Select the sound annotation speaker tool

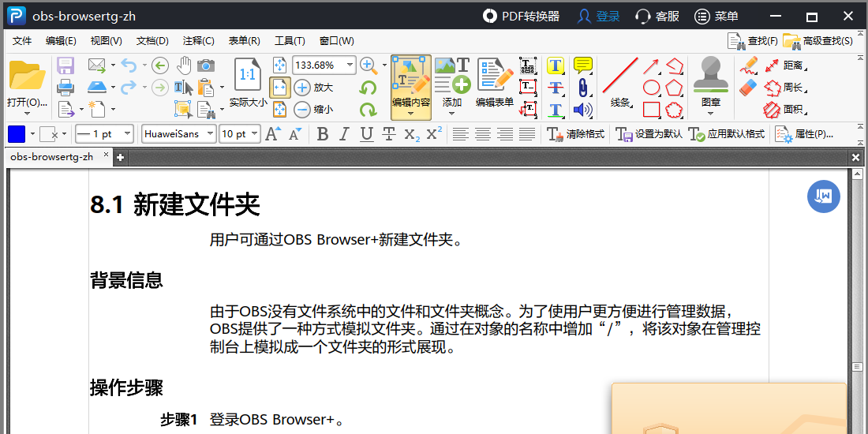pyautogui.click(x=582, y=109)
